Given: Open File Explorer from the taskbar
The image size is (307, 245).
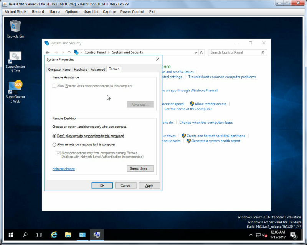Looking at the screenshot, I should [68, 235].
